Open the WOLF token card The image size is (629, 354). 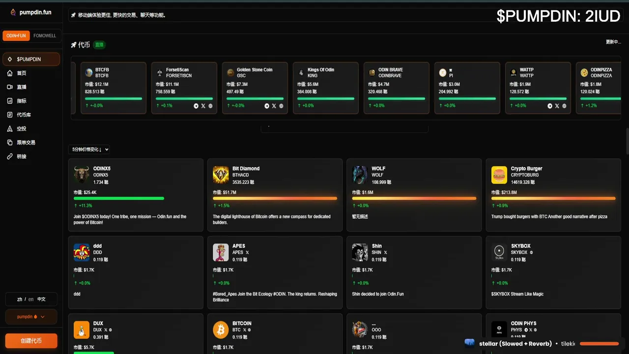[x=414, y=195]
